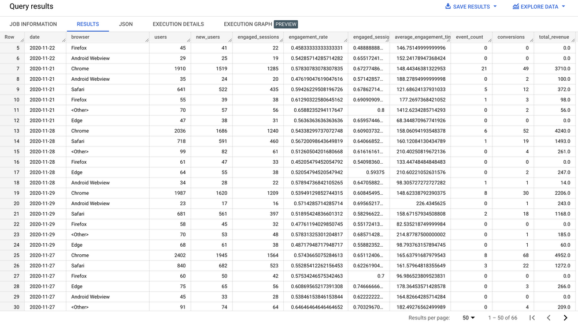Screen dimensions: 578x324
Task: Click the Save Results button label
Action: pos(472,6)
